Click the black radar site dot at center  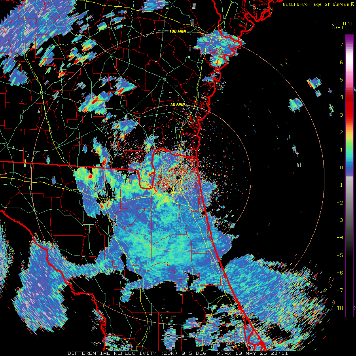click(178, 177)
